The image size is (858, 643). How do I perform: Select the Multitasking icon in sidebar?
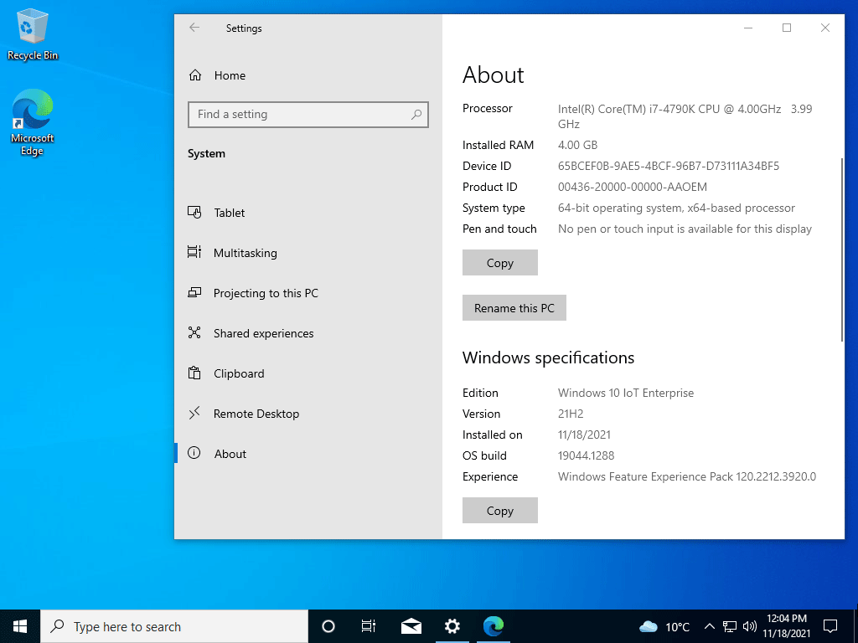(x=194, y=253)
